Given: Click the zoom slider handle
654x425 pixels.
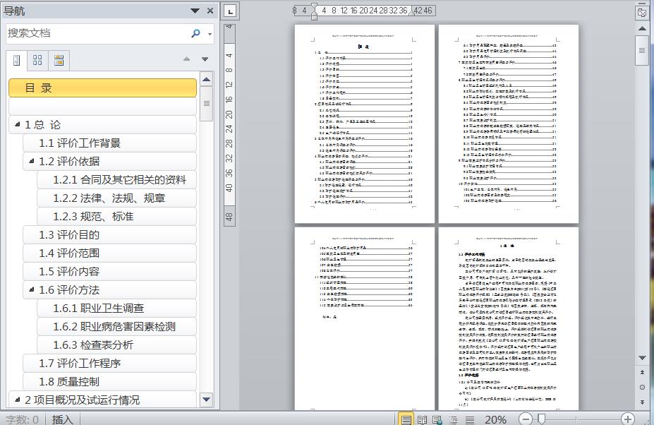Looking at the screenshot, I should [x=541, y=419].
